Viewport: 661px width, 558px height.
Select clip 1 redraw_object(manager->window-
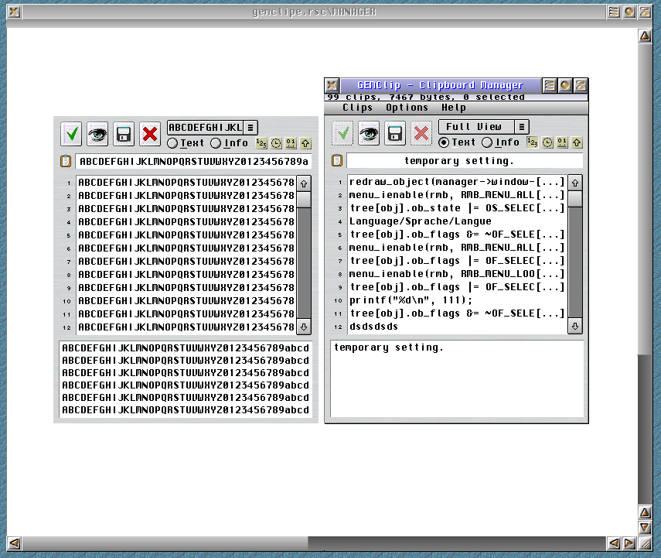[x=457, y=182]
